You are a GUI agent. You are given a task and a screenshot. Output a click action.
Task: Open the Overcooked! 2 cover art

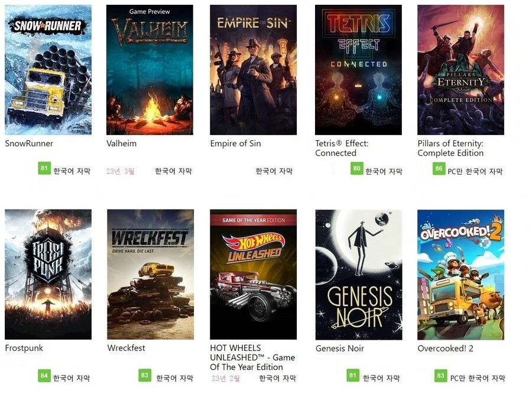tap(460, 275)
